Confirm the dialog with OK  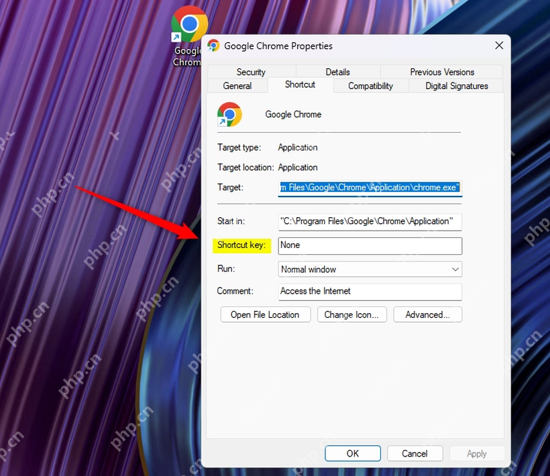coord(353,454)
